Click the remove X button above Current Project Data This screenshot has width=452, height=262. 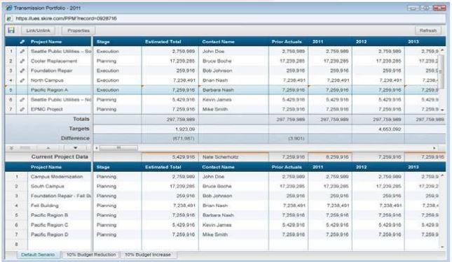11,148
